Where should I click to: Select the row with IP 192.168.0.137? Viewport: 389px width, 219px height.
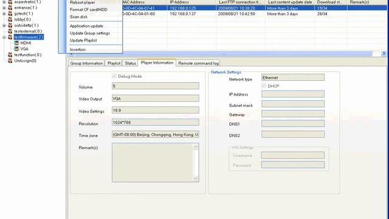254,14
